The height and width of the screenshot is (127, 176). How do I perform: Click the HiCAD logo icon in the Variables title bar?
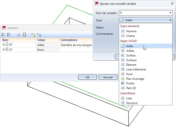coord(4,28)
